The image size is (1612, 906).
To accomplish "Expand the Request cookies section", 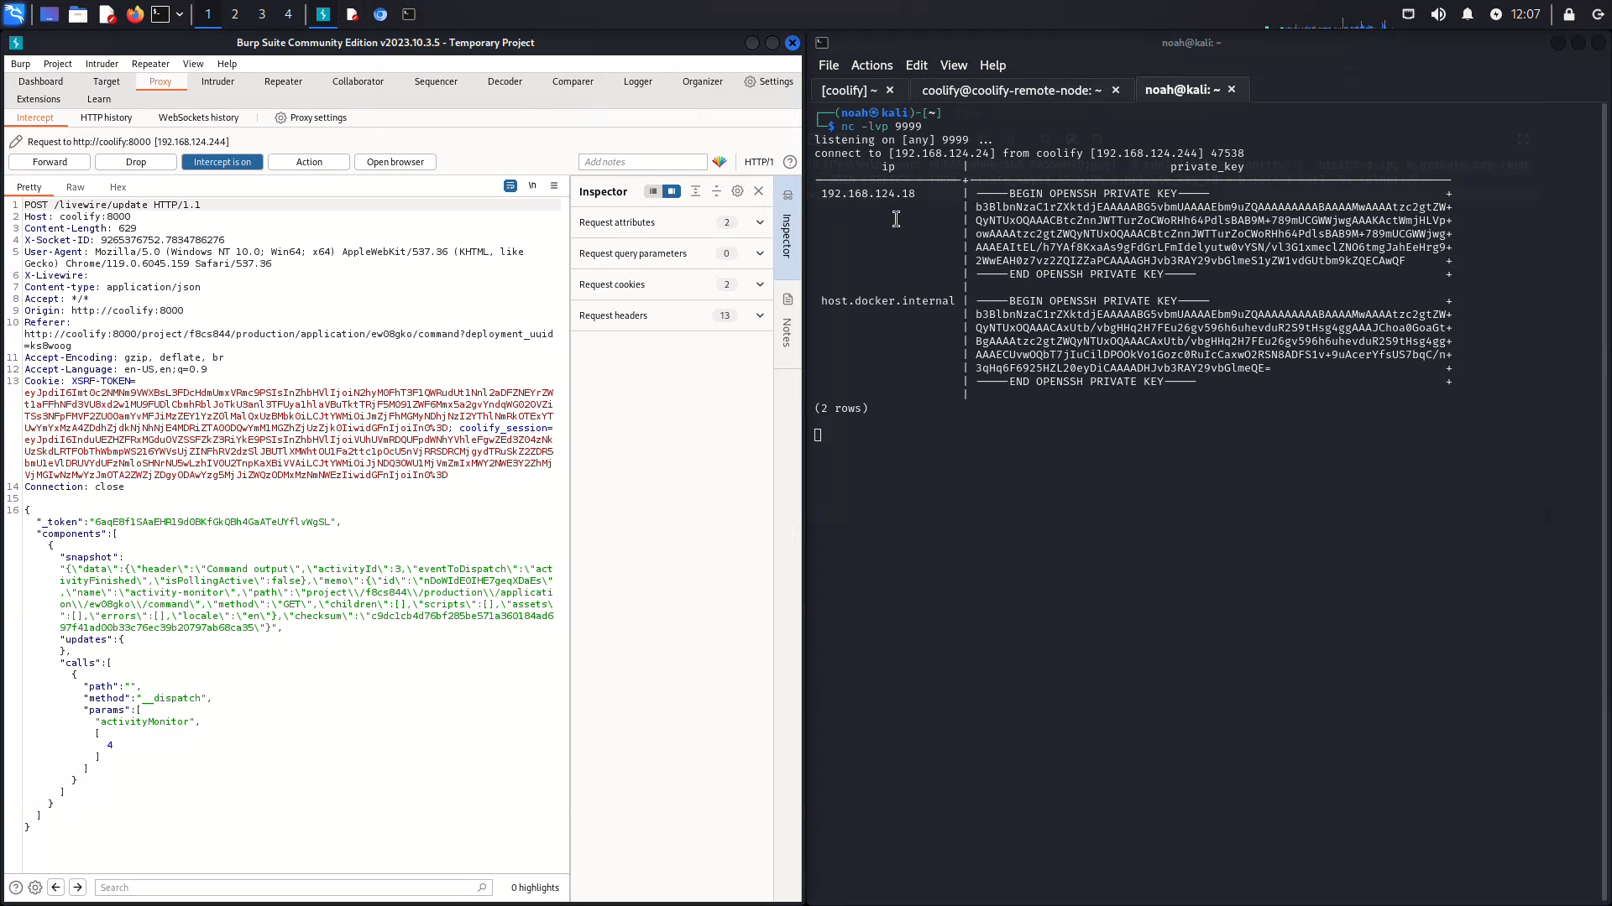I will pyautogui.click(x=672, y=284).
